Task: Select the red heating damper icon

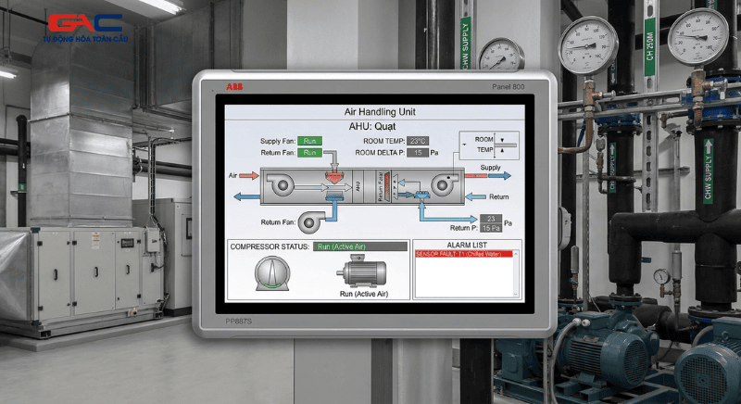Action: (x=333, y=175)
